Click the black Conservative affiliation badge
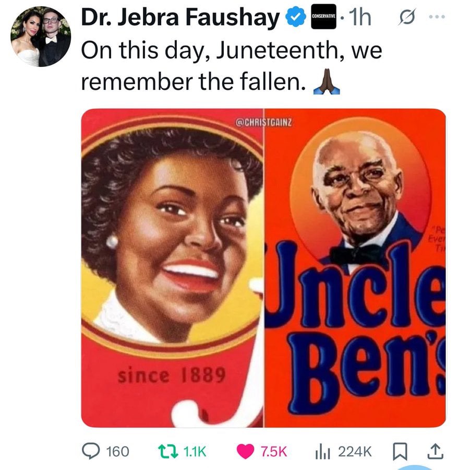 pos(323,17)
